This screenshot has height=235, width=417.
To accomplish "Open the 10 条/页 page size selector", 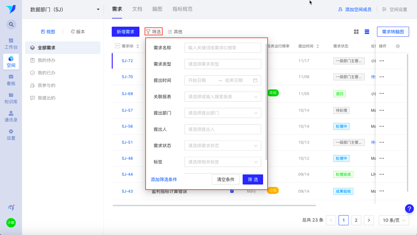I will pos(394,220).
